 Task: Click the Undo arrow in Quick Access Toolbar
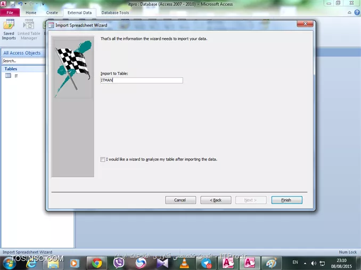pos(20,4)
